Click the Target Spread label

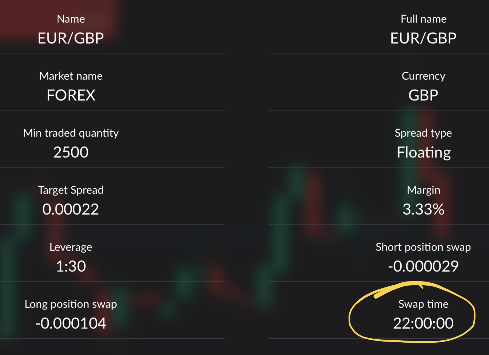(71, 190)
